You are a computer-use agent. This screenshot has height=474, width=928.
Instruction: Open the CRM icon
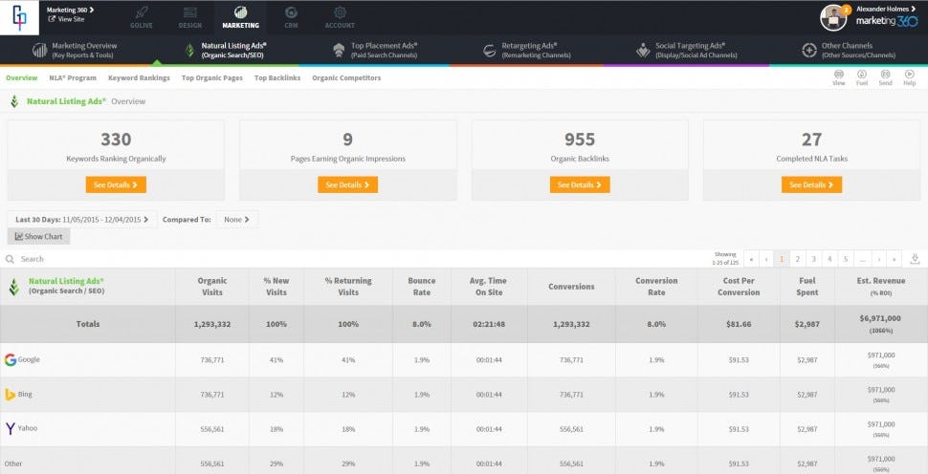click(291, 12)
